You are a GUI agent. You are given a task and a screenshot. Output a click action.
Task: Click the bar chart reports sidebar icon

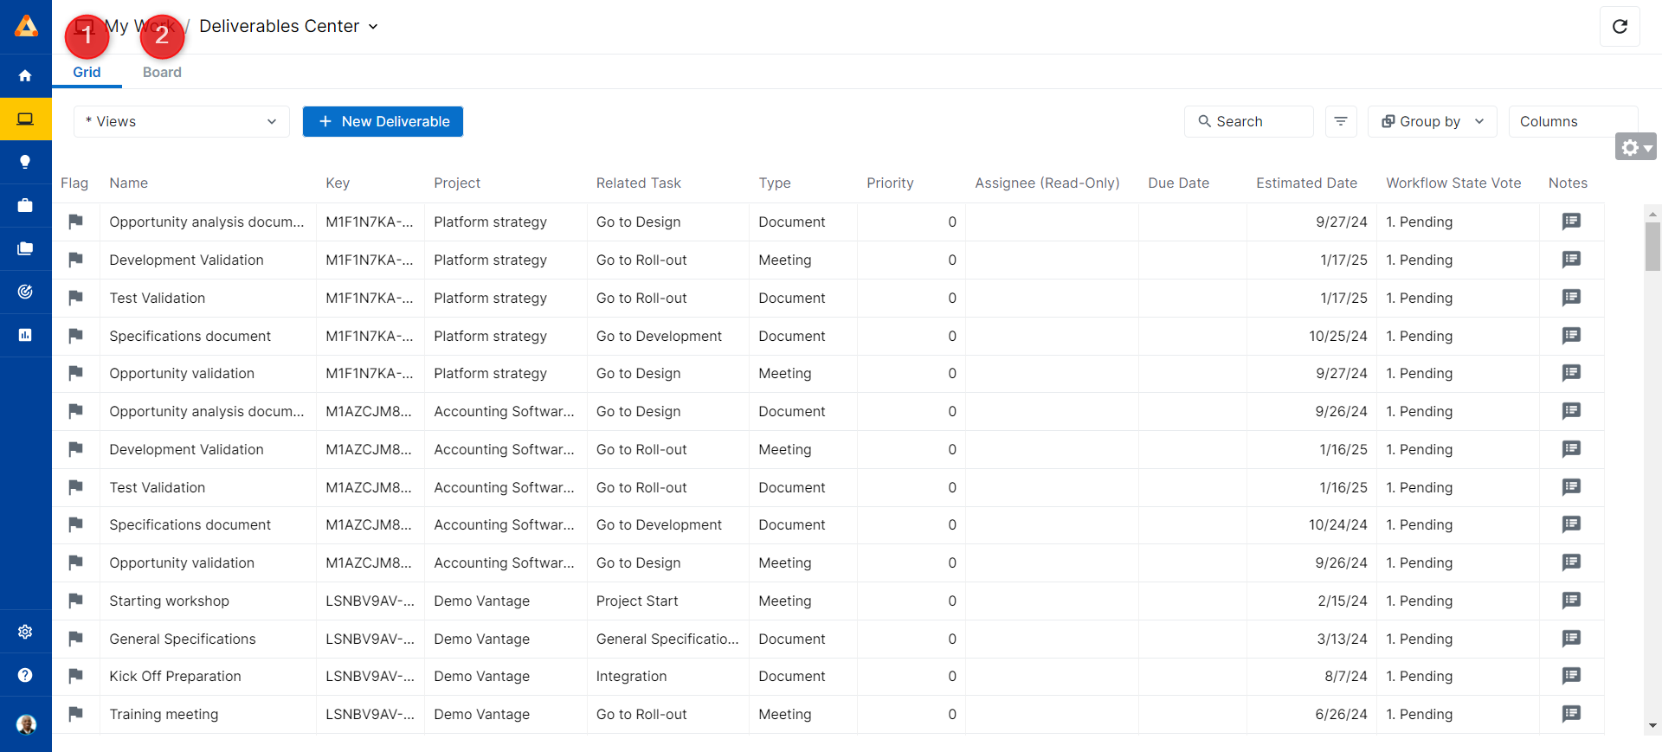[x=25, y=335]
